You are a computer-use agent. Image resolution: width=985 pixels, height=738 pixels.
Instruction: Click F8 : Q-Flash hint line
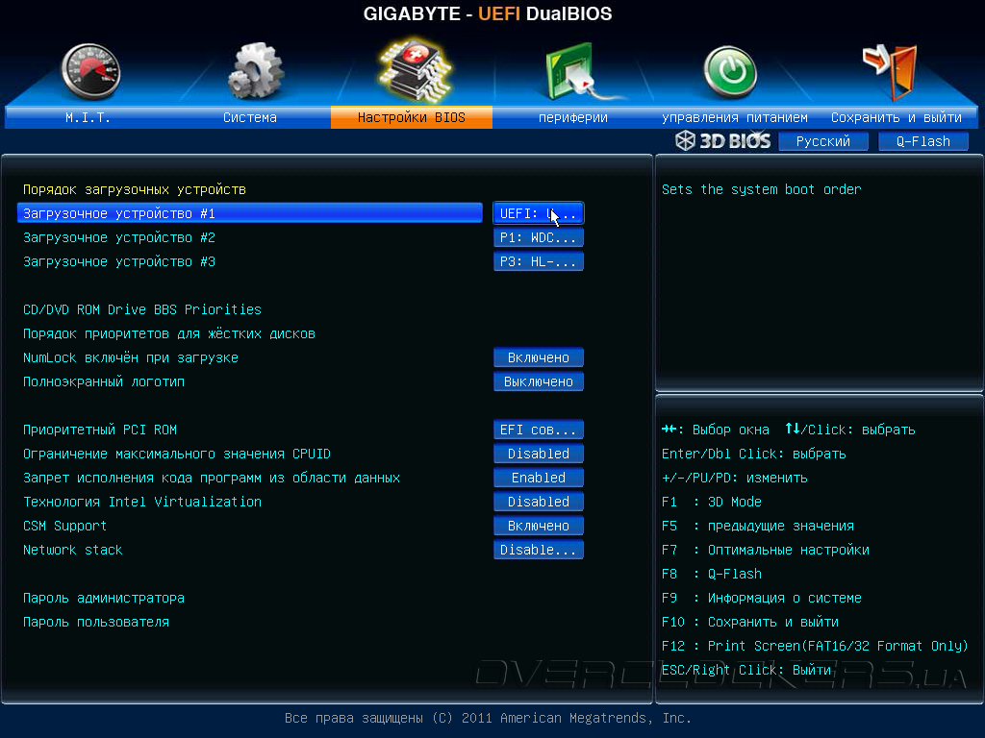coord(712,574)
